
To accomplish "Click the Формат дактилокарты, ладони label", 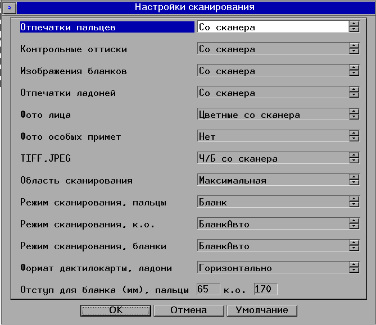I will click(96, 268).
